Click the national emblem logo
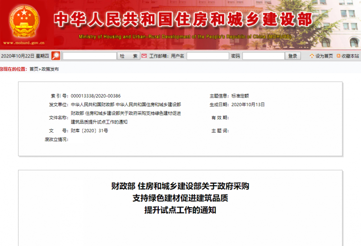The image size is (361, 246). tap(24, 21)
